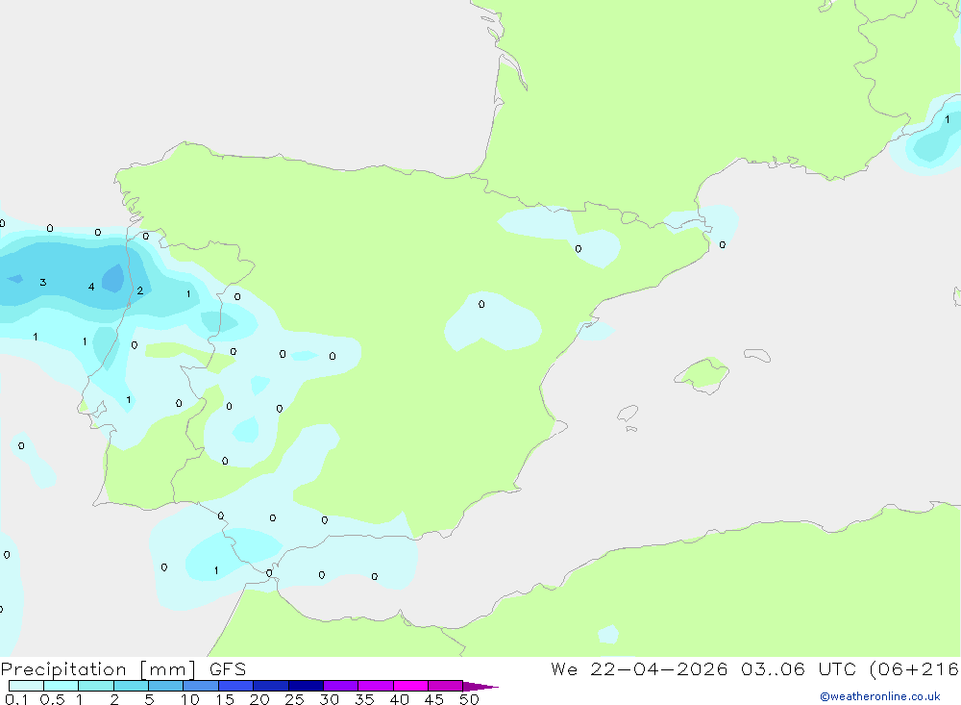Image resolution: width=961 pixels, height=705 pixels.
Task: Select the 45–50 mm legend swatch
Action: (445, 686)
